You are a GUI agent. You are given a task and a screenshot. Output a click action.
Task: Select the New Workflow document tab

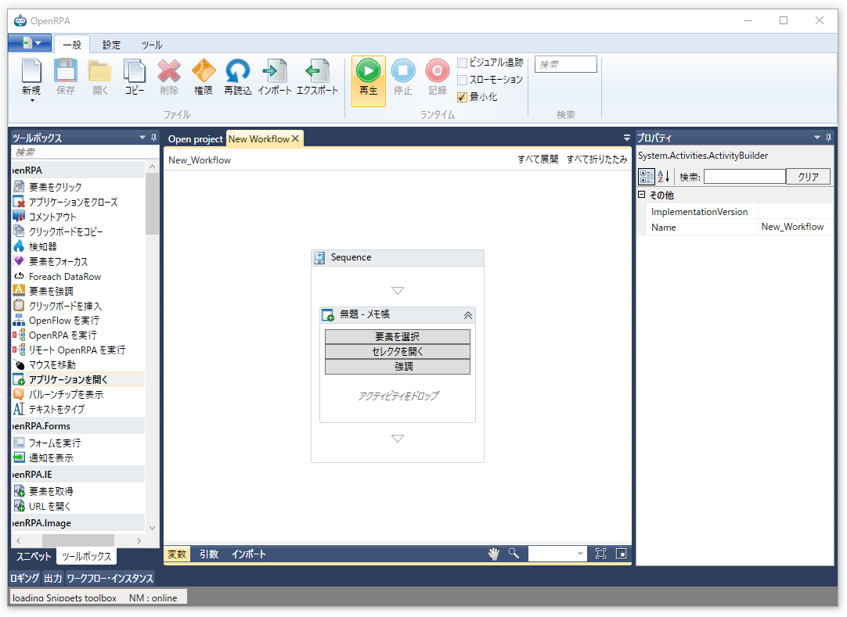click(x=259, y=138)
